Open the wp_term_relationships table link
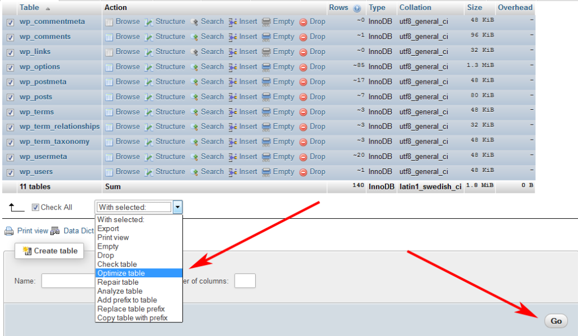The height and width of the screenshot is (336, 578). point(60,127)
